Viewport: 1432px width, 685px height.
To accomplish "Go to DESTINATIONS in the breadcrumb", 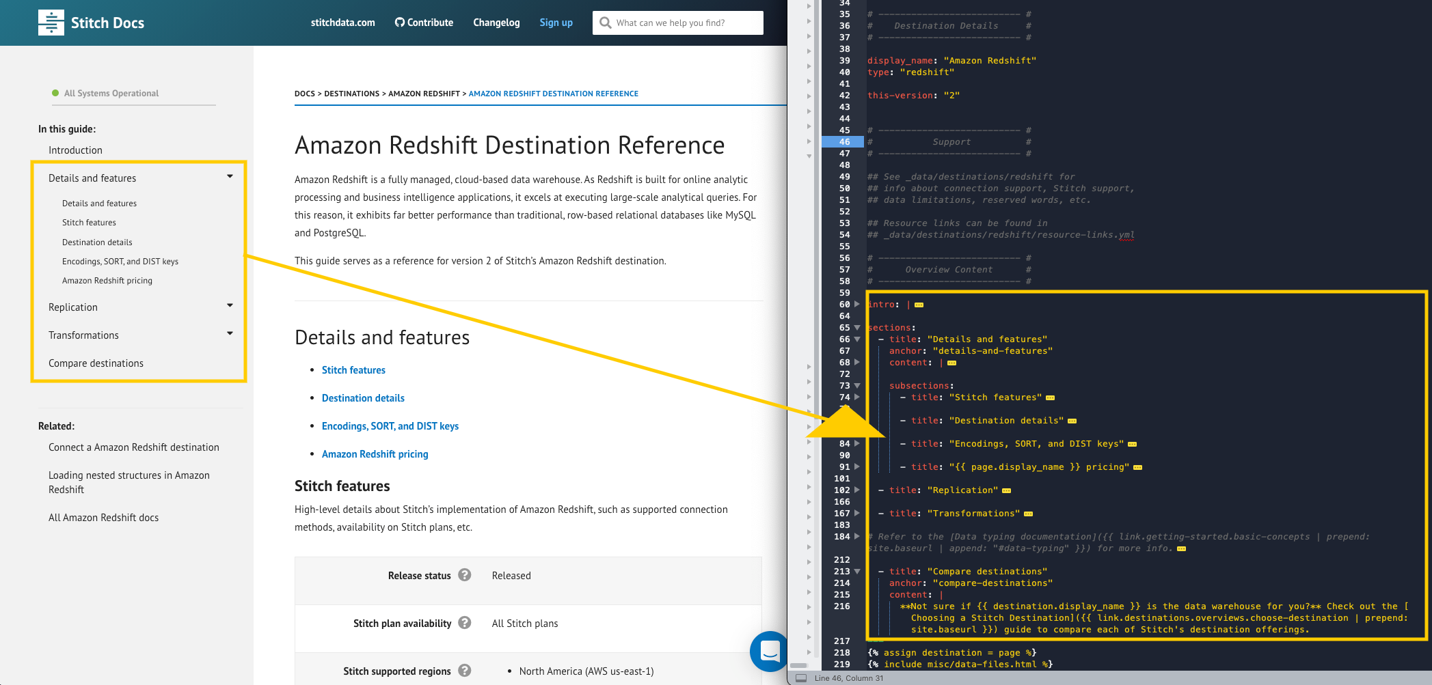I will [351, 94].
